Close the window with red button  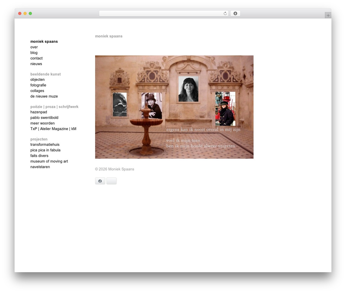(x=20, y=14)
